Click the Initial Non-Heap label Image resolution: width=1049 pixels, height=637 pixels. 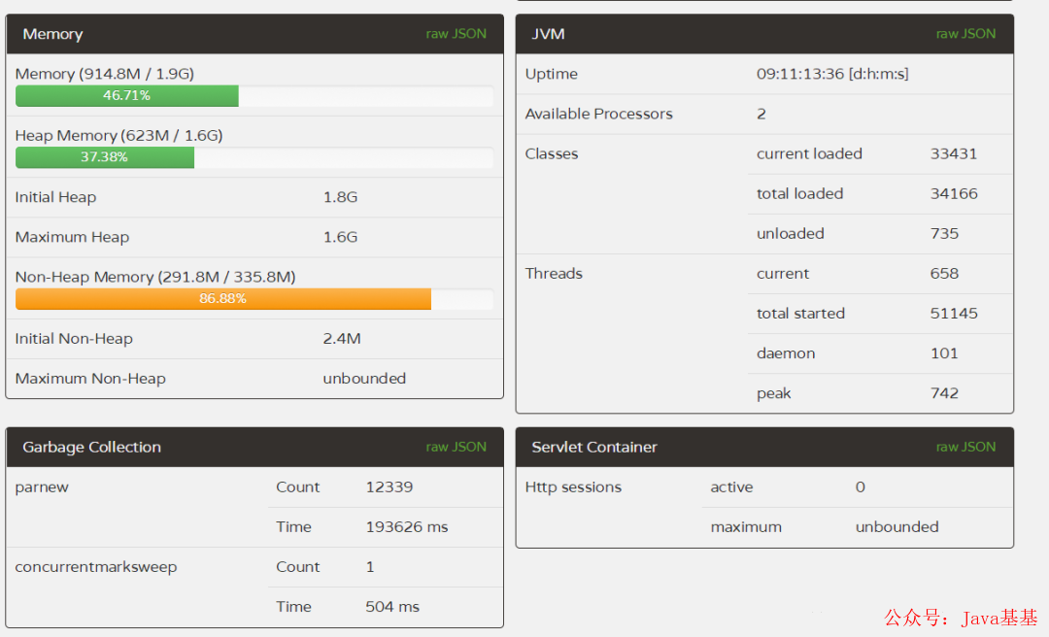coord(74,339)
